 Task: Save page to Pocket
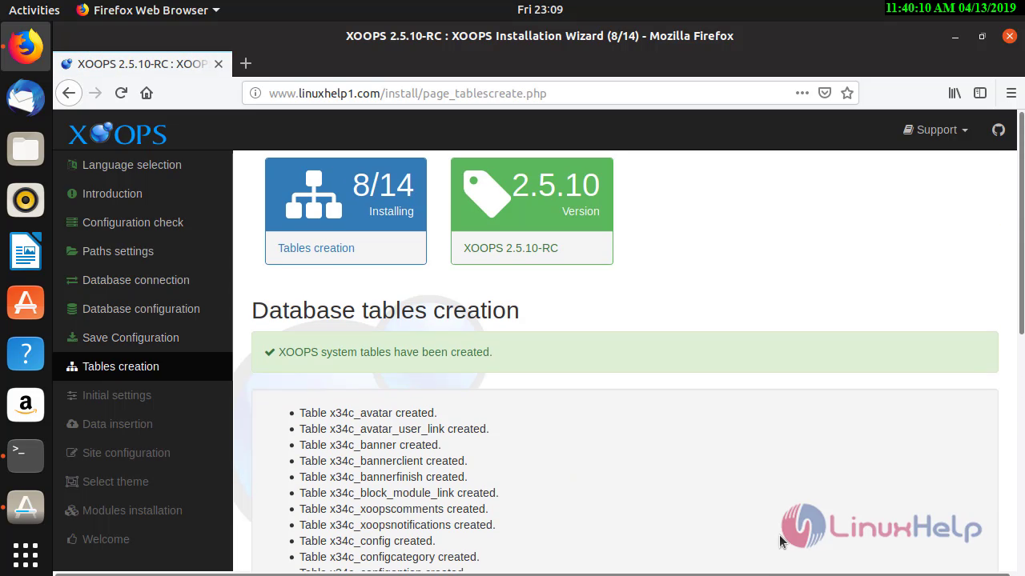tap(825, 93)
